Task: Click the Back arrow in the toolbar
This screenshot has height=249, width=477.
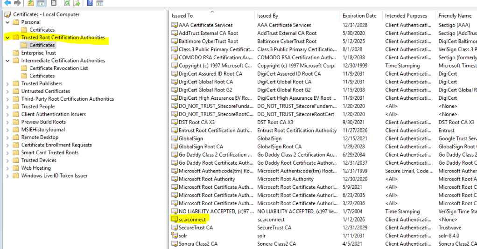Action: tap(7, 3)
